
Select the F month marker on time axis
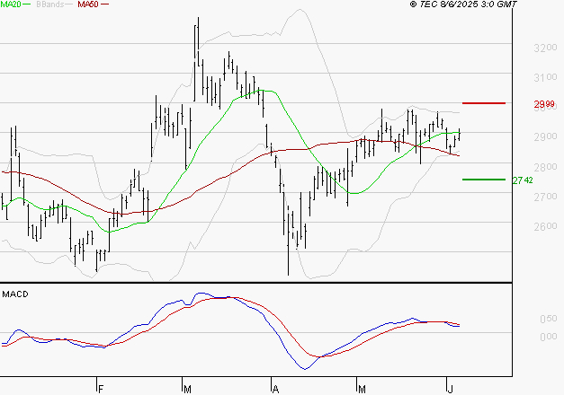(x=101, y=389)
